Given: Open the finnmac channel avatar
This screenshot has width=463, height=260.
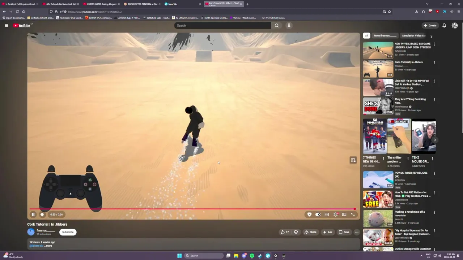Looking at the screenshot, I should (x=31, y=232).
